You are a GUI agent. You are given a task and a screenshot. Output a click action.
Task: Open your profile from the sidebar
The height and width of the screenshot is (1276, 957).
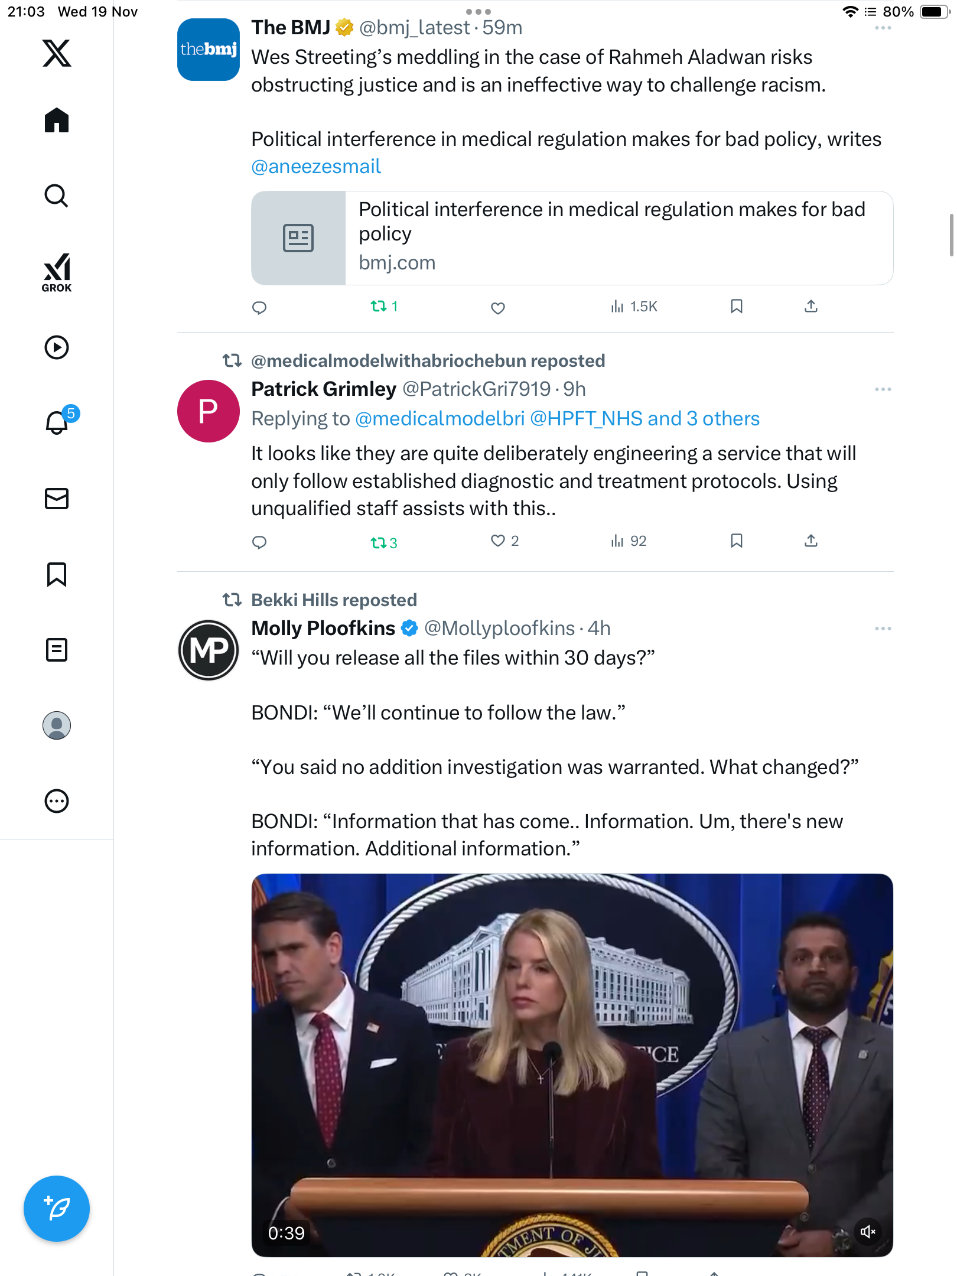coord(57,725)
